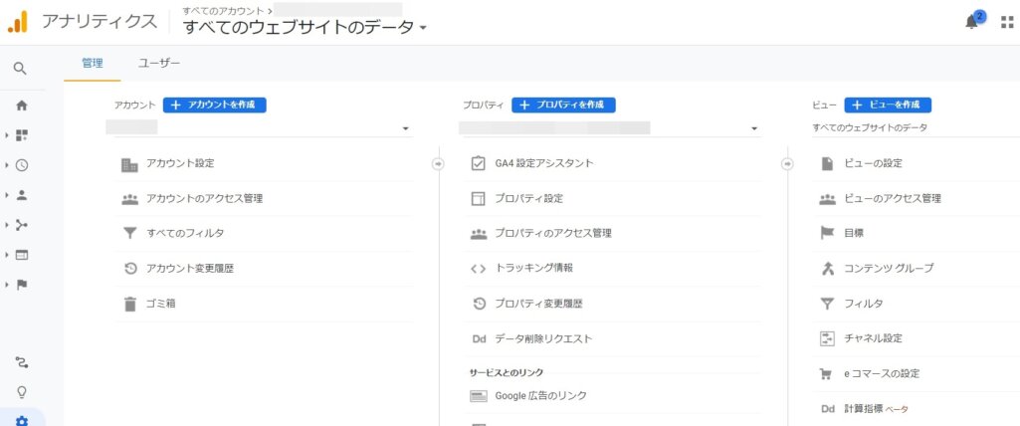Click the layout icon beside プロパティ設定
The height and width of the screenshot is (426, 1020).
point(478,198)
